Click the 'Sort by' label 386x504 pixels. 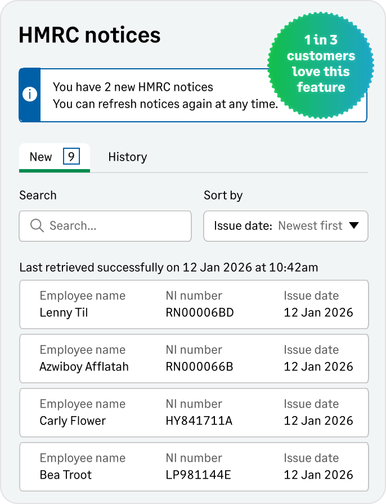coord(223,196)
